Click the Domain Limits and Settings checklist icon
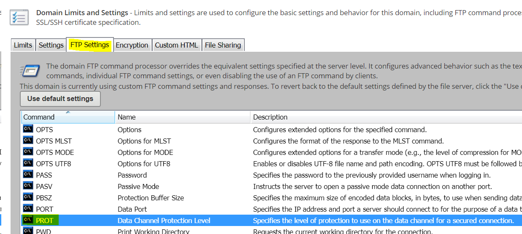Viewport: 522px width, 234px height. (x=19, y=17)
